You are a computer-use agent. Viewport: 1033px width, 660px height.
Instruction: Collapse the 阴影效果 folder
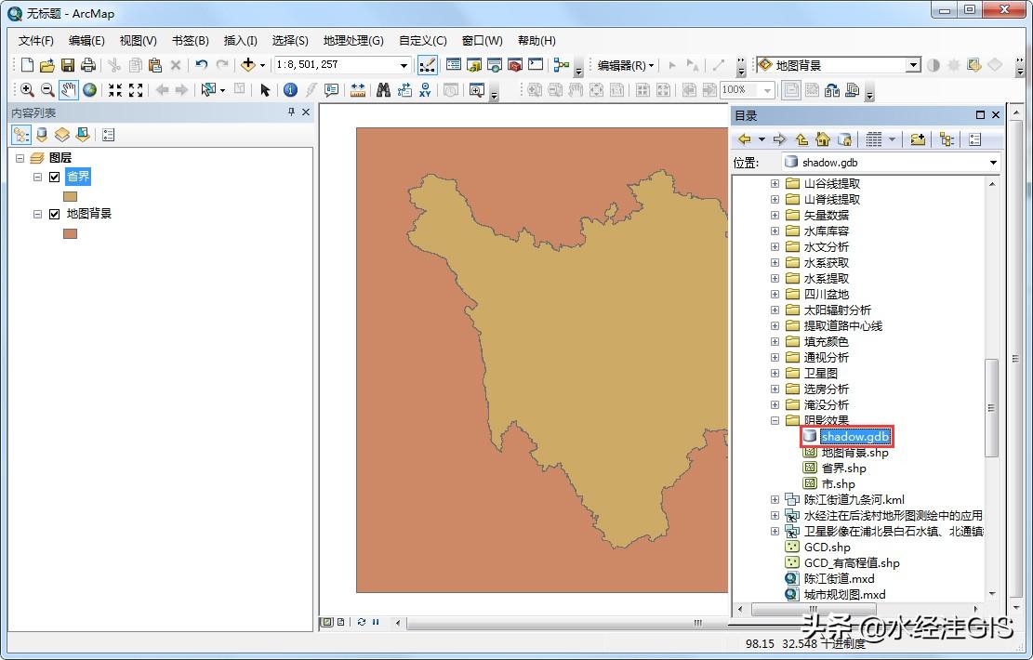(775, 420)
